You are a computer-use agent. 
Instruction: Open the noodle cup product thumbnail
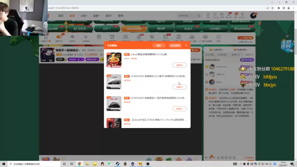tap(114, 60)
